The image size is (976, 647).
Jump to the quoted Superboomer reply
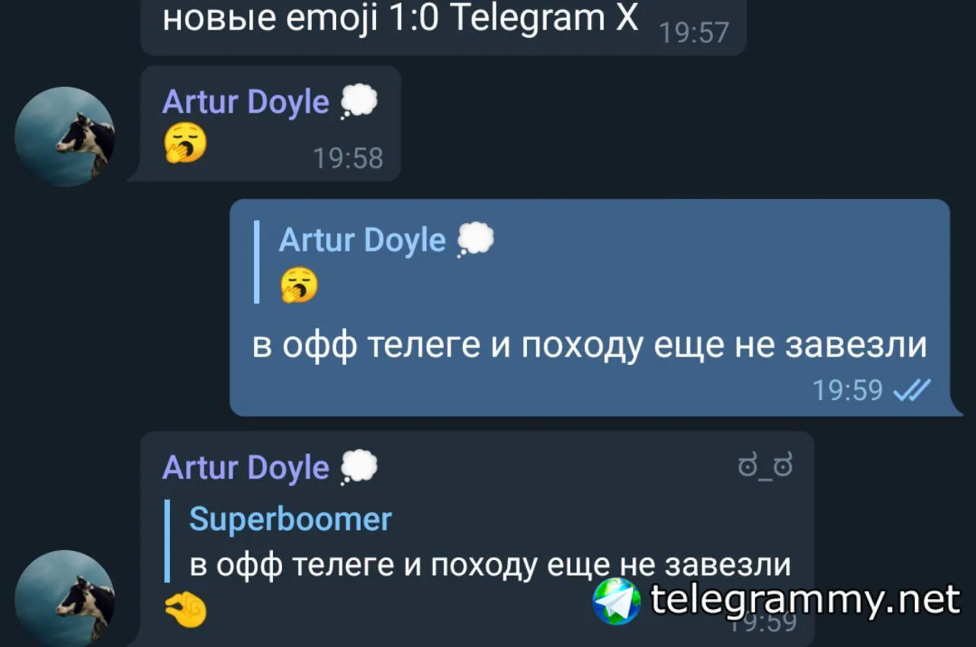479,541
